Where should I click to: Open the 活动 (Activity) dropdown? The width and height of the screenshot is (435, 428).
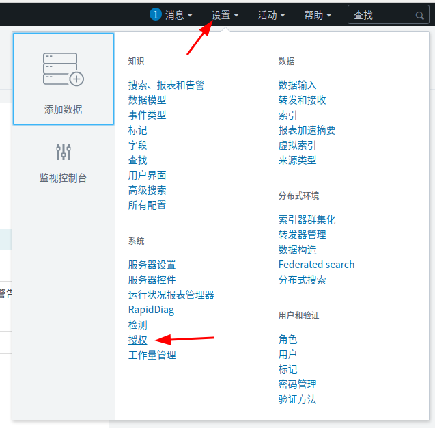point(271,14)
